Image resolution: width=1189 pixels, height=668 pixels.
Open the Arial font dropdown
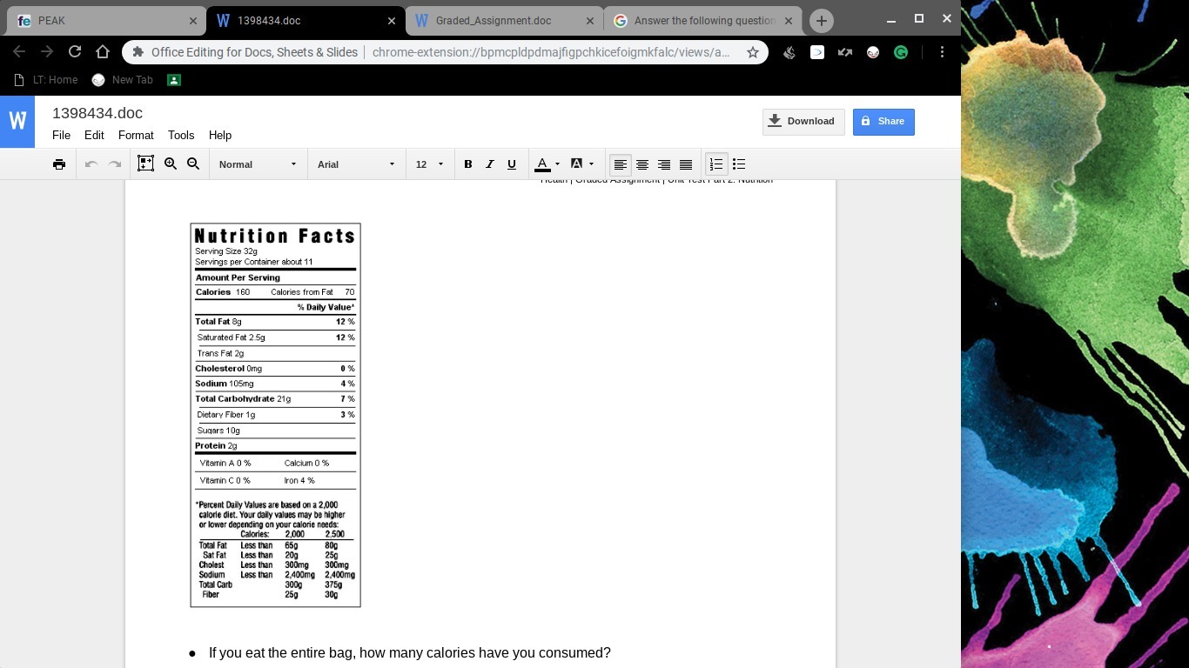click(356, 164)
